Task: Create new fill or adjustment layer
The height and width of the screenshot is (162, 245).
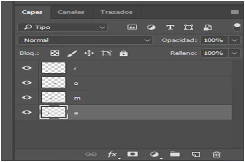Action: point(154,155)
